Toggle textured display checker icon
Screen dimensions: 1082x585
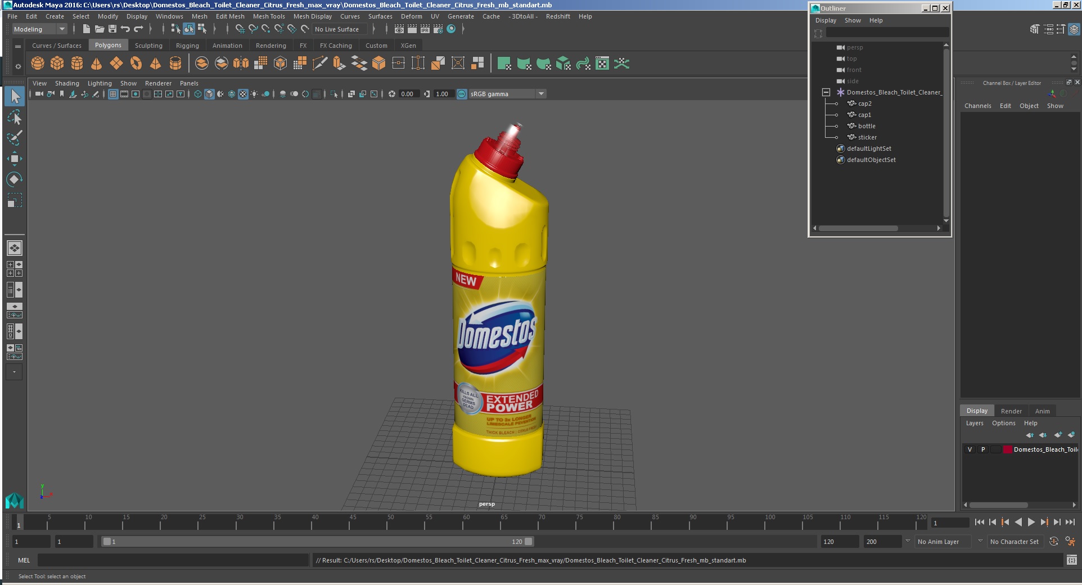click(x=243, y=94)
